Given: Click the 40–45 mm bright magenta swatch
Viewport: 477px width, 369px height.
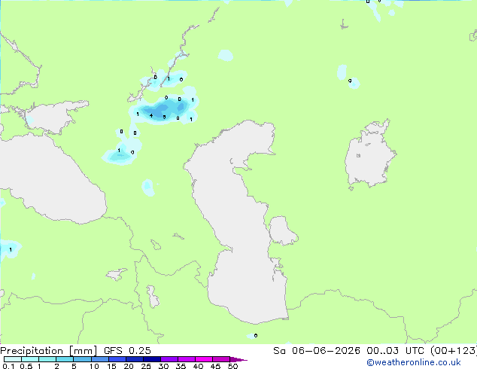Looking at the screenshot, I should pyautogui.click(x=204, y=359).
